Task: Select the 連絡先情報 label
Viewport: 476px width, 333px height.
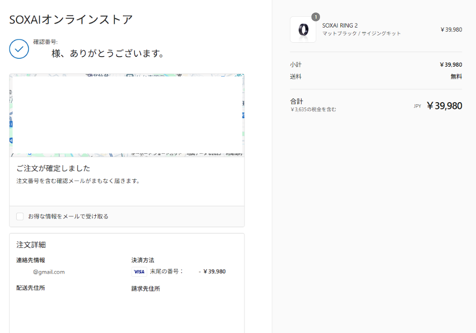Action: click(x=31, y=260)
